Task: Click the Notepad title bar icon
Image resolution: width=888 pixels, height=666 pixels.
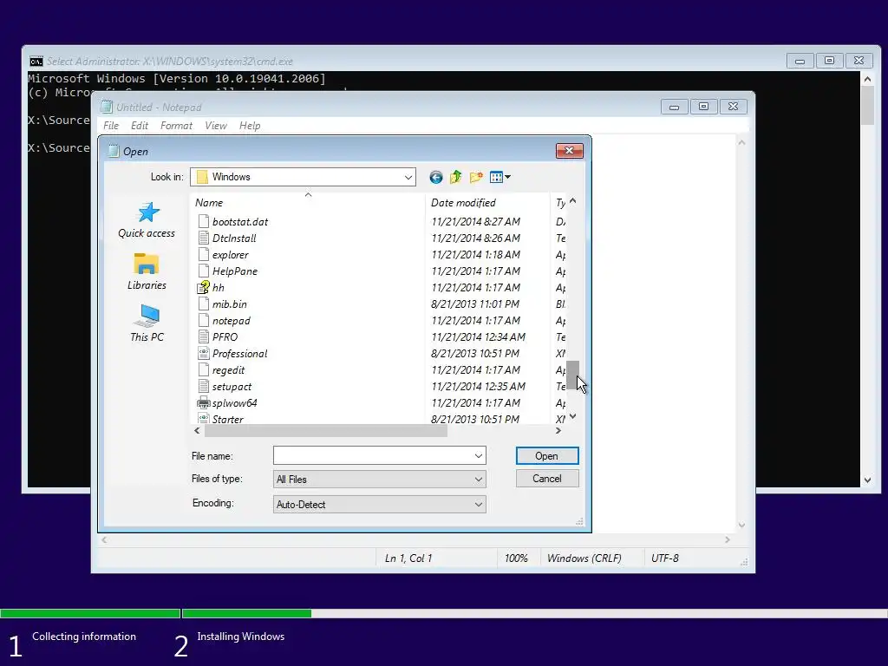Action: click(107, 107)
